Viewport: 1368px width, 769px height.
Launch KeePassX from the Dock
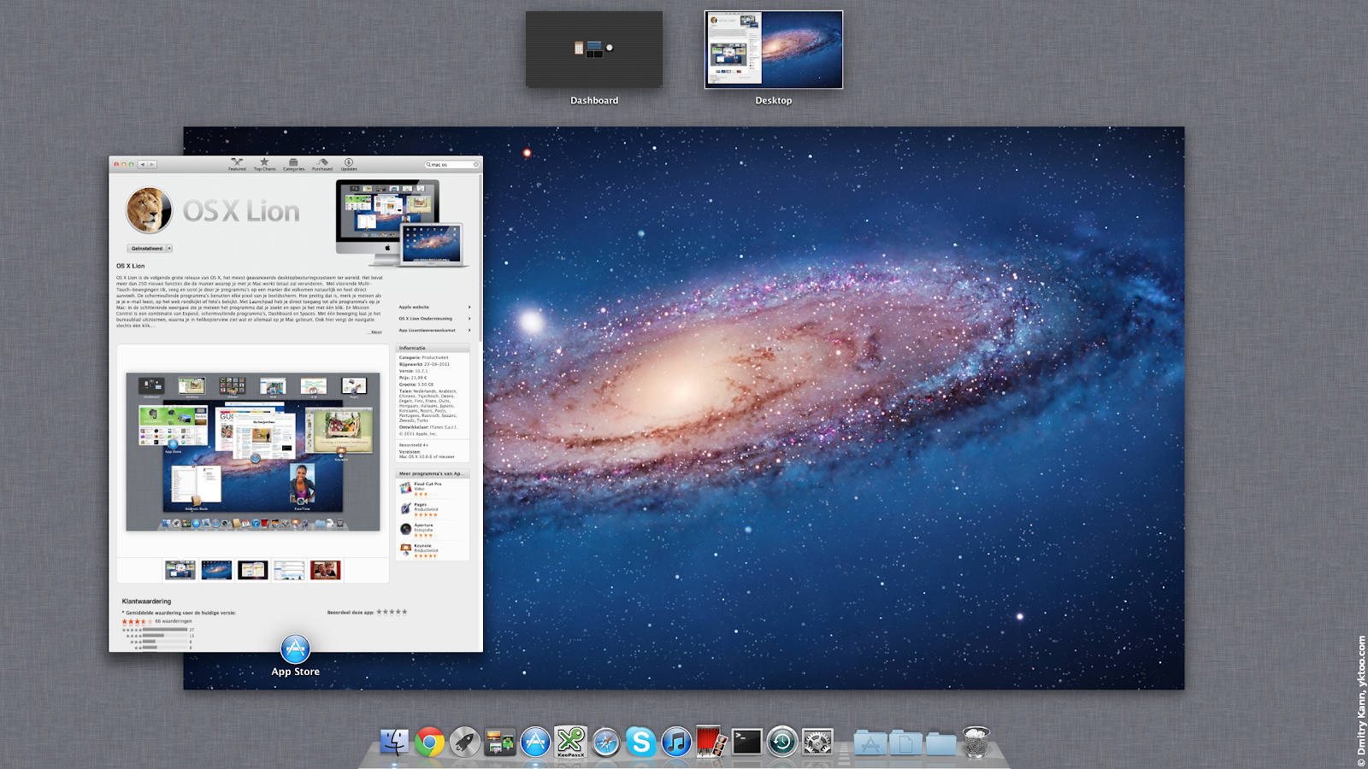570,742
